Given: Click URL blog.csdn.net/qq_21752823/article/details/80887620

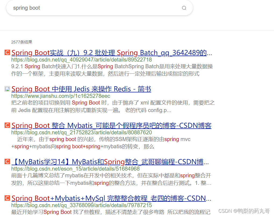Looking at the screenshot, I should 82,132.
